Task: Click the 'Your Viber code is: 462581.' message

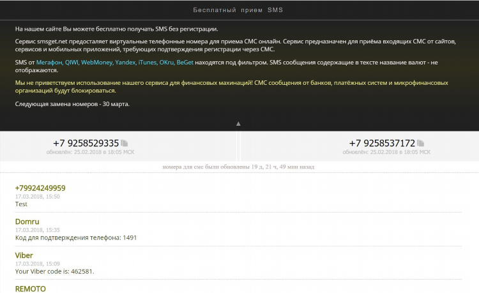Action: (x=55, y=271)
